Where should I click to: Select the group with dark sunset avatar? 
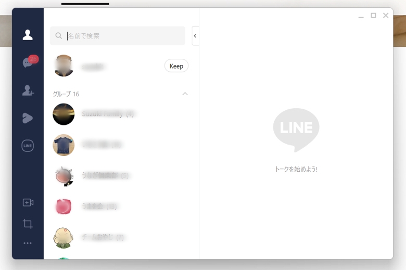[x=121, y=114]
